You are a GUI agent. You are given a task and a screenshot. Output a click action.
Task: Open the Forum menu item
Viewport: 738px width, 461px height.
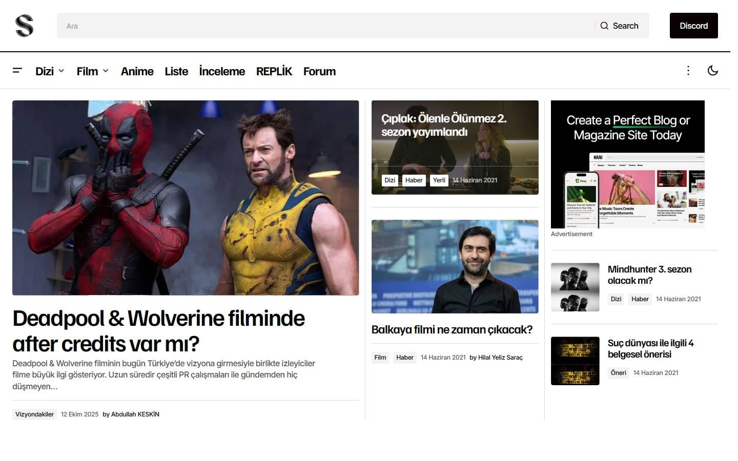click(319, 71)
